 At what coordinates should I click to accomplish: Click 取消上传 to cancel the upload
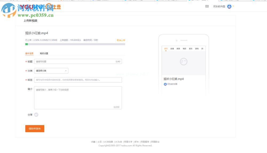click(x=121, y=40)
